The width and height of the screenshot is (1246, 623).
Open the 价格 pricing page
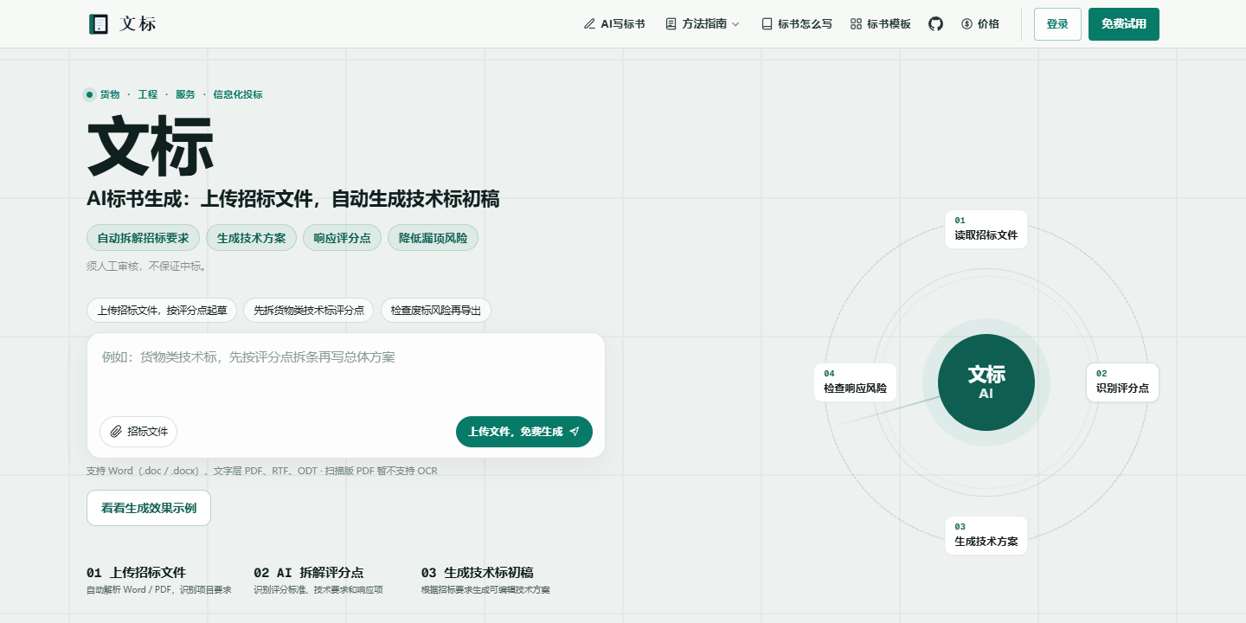coord(979,24)
